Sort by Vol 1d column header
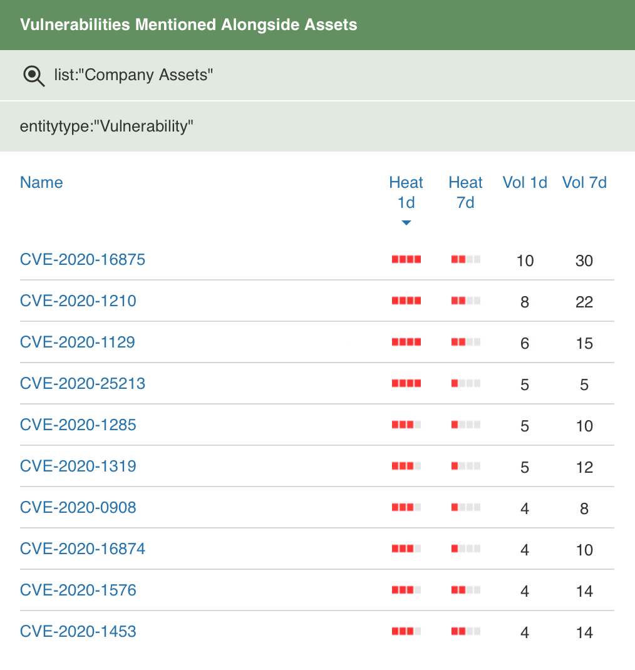Viewport: 635px width, 670px height. click(525, 182)
